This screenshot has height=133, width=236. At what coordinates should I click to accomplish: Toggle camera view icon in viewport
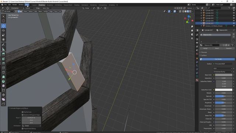pyautogui.click(x=192, y=34)
